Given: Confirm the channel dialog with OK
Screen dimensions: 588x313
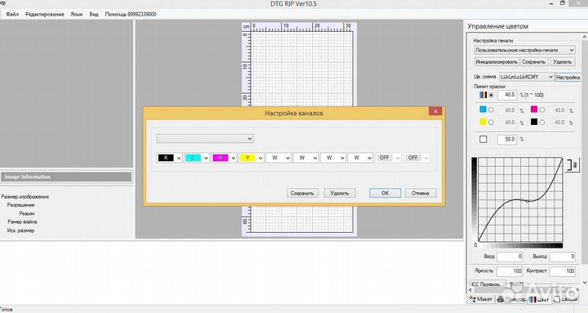Looking at the screenshot, I should coord(385,193).
